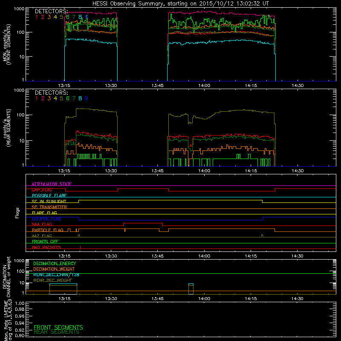341x341 pixels.
Task: Pick detector 6 in rear segments legend
Action: coord(68,98)
